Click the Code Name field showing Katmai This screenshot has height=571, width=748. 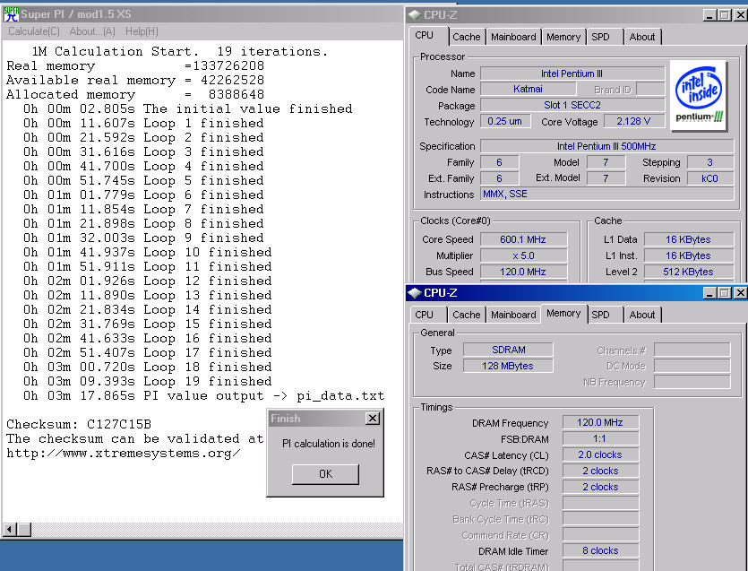tap(529, 89)
